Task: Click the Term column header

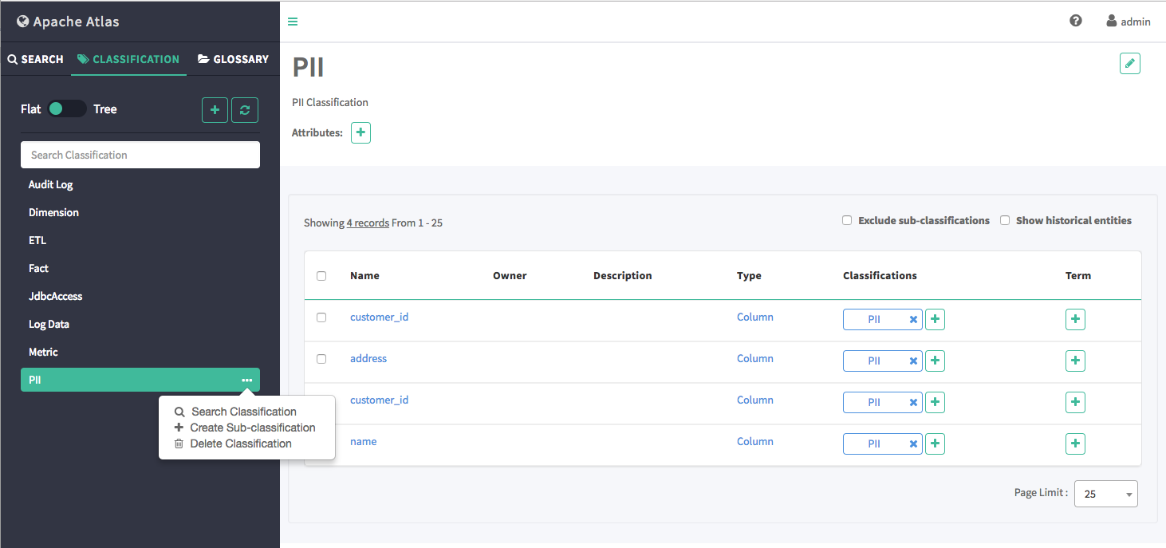Action: (x=1078, y=276)
